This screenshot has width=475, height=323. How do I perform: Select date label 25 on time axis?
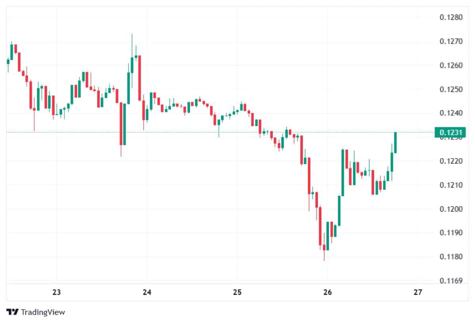tap(237, 293)
